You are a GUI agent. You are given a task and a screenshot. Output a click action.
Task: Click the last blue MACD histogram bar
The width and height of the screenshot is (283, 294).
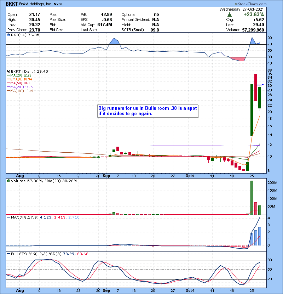tap(260, 236)
